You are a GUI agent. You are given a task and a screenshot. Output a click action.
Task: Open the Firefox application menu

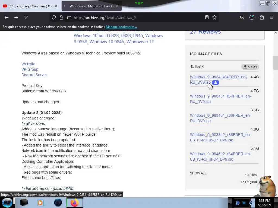coord(271,18)
